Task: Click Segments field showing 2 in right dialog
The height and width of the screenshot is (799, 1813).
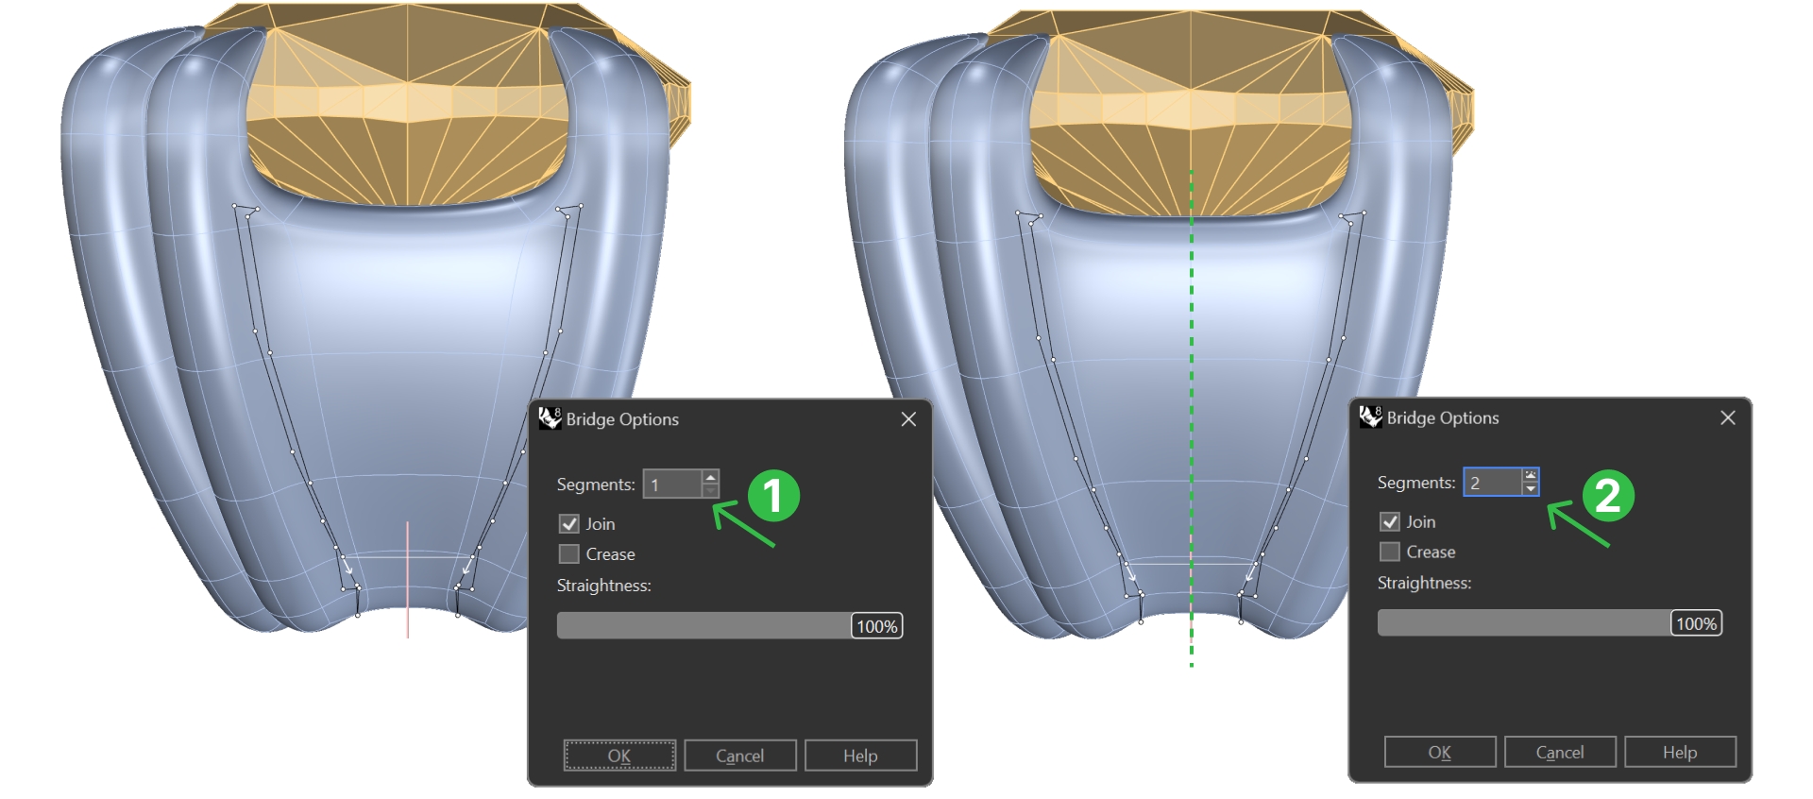Action: (1493, 482)
